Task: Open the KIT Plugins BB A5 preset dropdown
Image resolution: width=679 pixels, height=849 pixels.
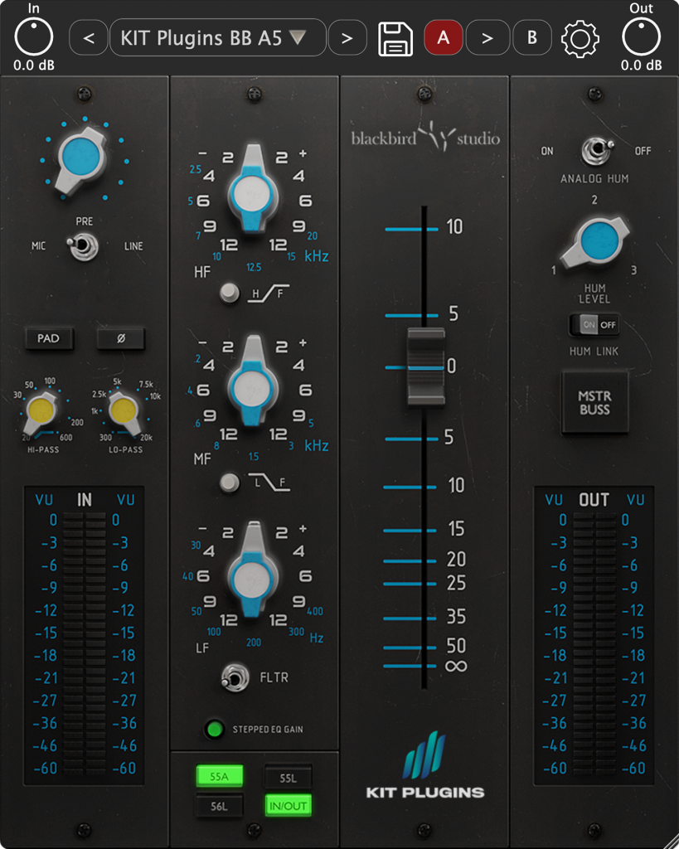Action: (217, 37)
